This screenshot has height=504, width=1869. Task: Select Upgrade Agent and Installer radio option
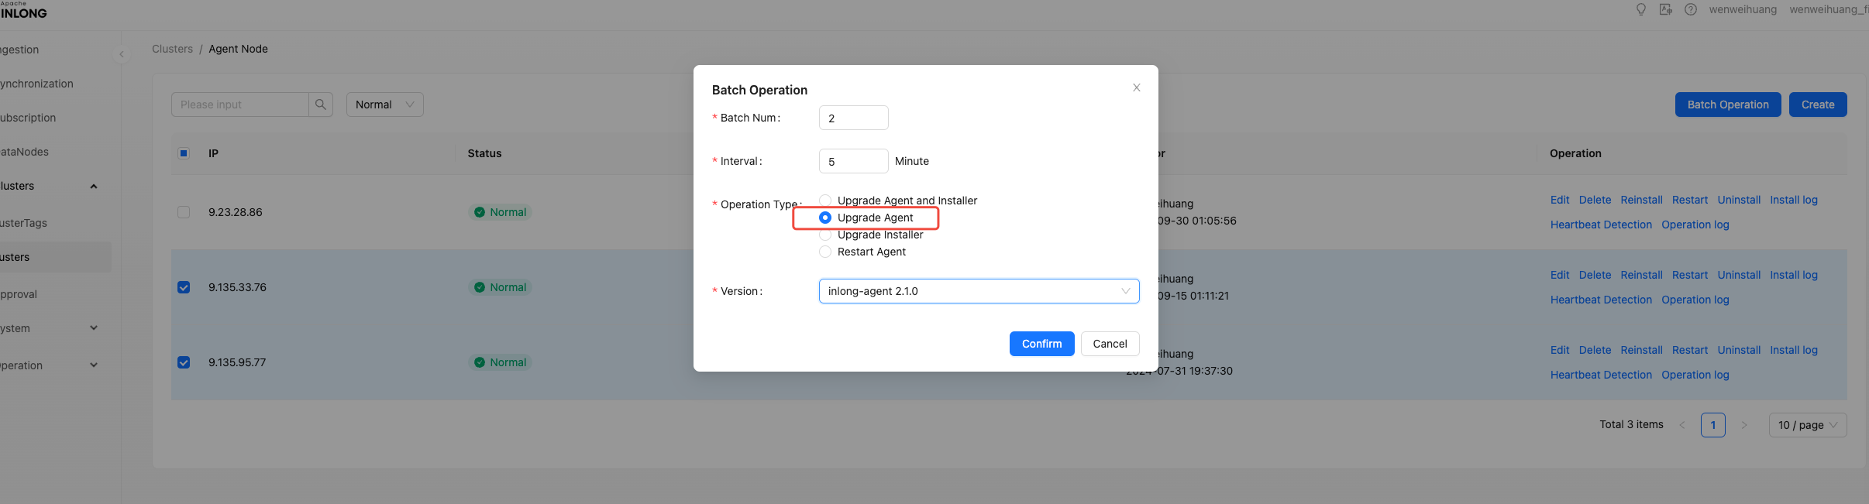pyautogui.click(x=825, y=201)
